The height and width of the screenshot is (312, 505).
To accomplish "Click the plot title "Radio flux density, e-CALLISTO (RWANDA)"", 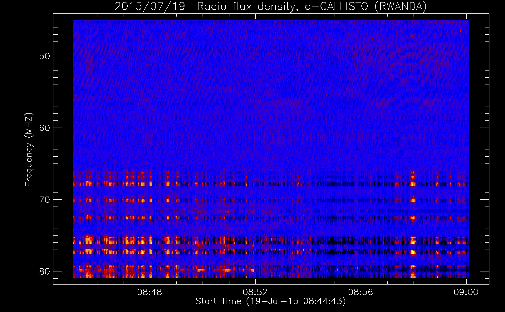I will pos(312,6).
